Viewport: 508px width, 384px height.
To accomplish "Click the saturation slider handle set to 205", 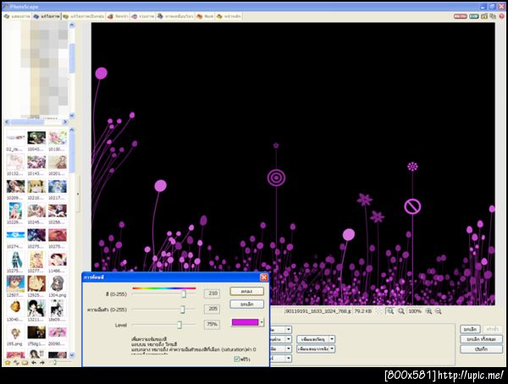I will coord(182,310).
